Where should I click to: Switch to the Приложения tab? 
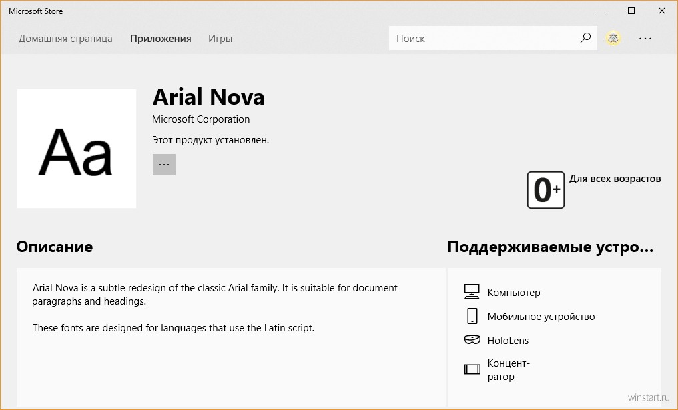point(160,39)
